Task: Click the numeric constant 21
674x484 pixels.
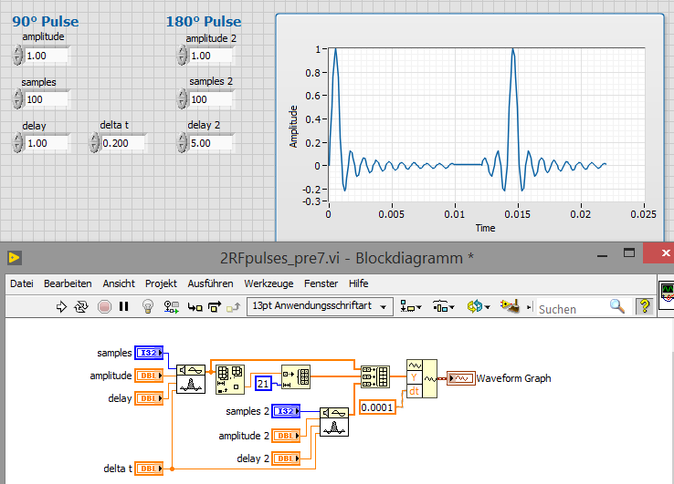Action: point(264,383)
